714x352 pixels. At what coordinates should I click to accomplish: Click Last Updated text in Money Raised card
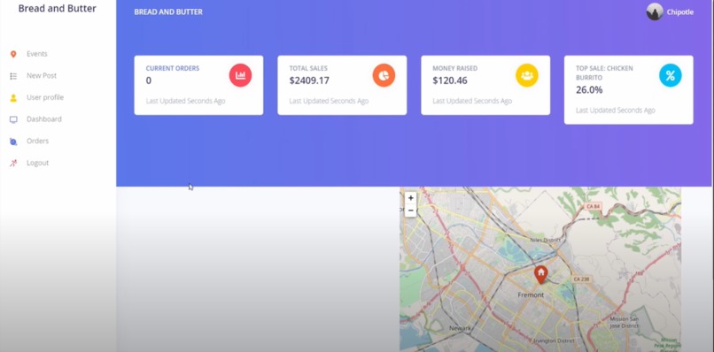click(x=472, y=101)
